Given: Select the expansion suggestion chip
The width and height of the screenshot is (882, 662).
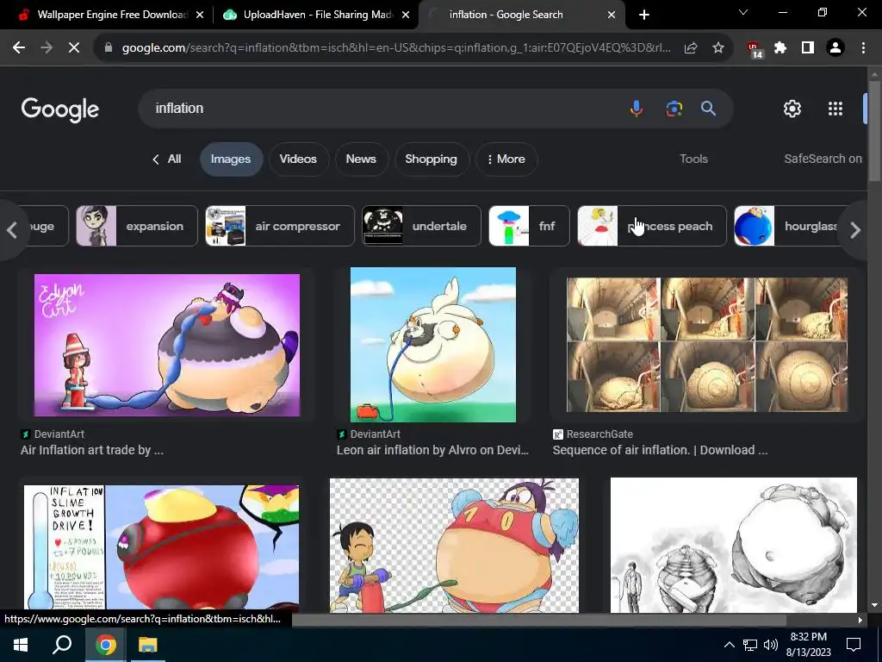Looking at the screenshot, I should tap(137, 226).
